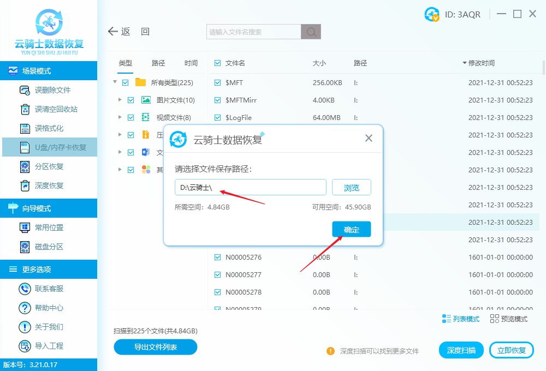Select U盘/内存卡恢复 card icon
Screen dimensions: 546x371
pyautogui.click(x=25, y=147)
